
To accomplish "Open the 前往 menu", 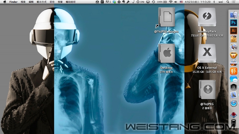I will click(x=52, y=2).
